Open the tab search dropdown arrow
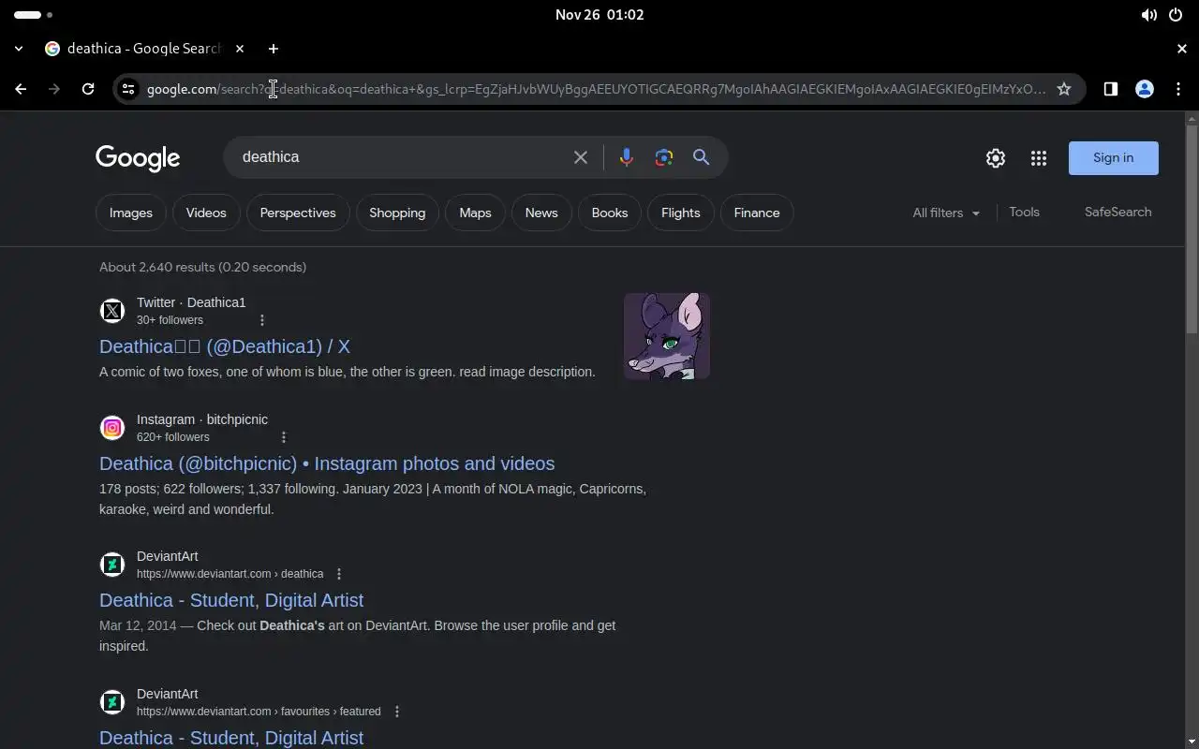1199x749 pixels. 19,49
